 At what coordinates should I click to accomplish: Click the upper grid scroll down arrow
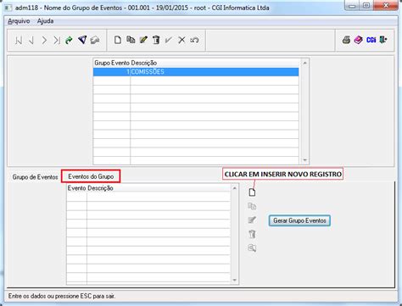pyautogui.click(x=304, y=160)
